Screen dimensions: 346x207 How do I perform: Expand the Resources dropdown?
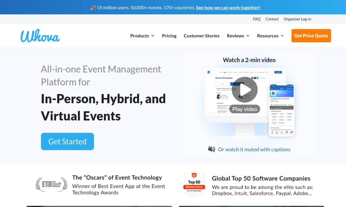270,36
